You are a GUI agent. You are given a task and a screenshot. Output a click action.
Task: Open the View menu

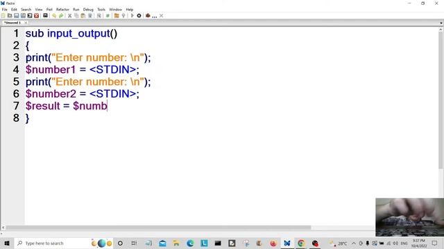click(39, 9)
